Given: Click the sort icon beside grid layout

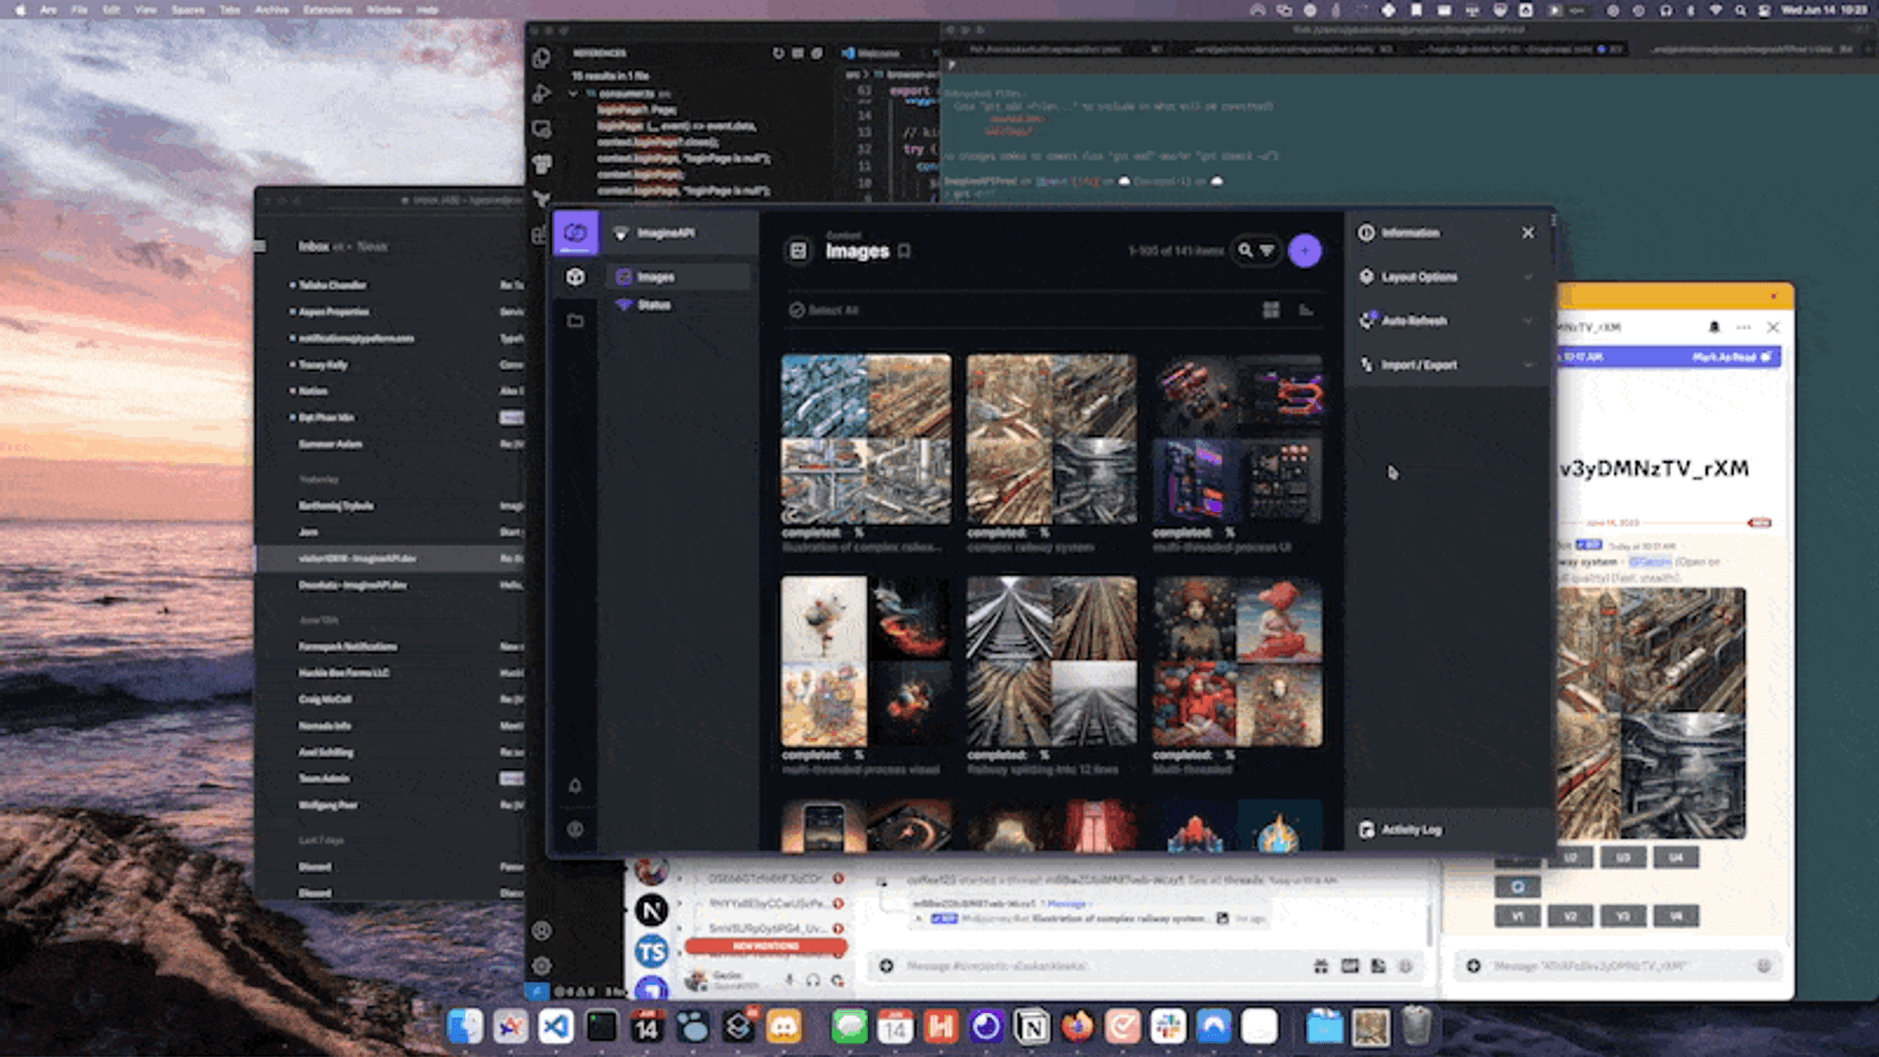Looking at the screenshot, I should coord(1306,310).
